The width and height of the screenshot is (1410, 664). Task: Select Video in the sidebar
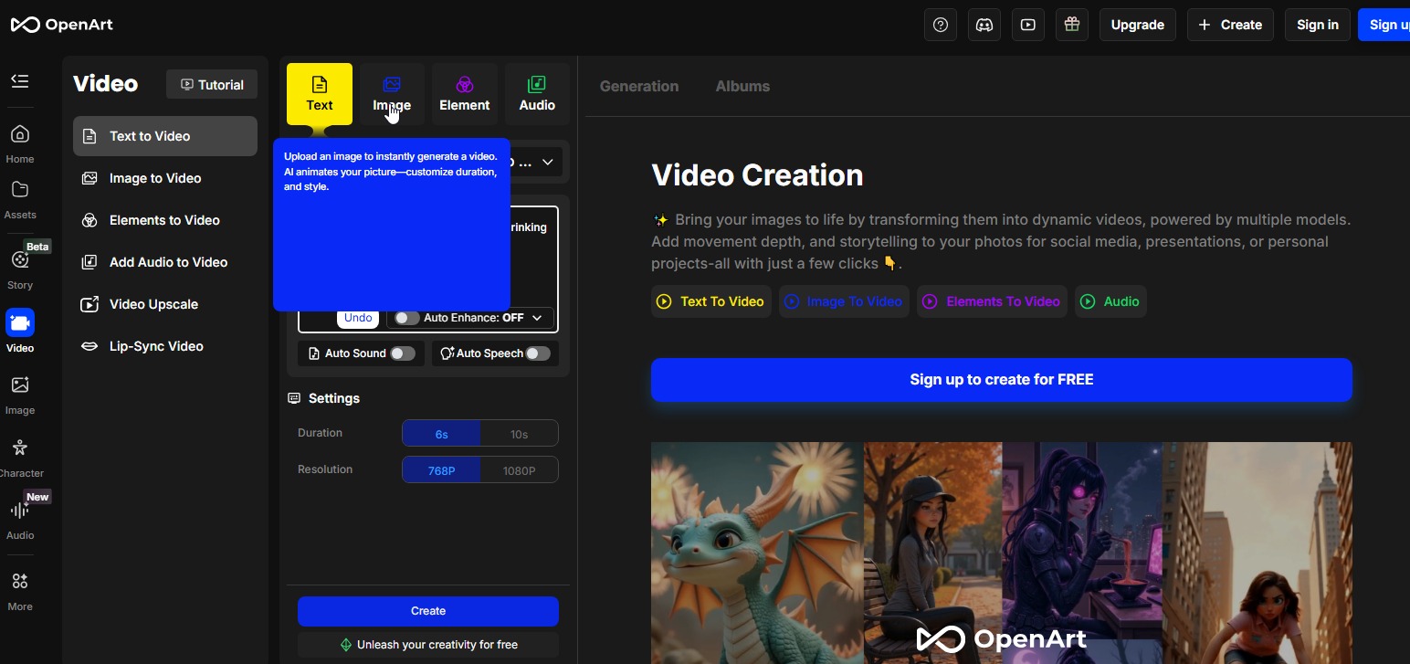[x=20, y=332]
